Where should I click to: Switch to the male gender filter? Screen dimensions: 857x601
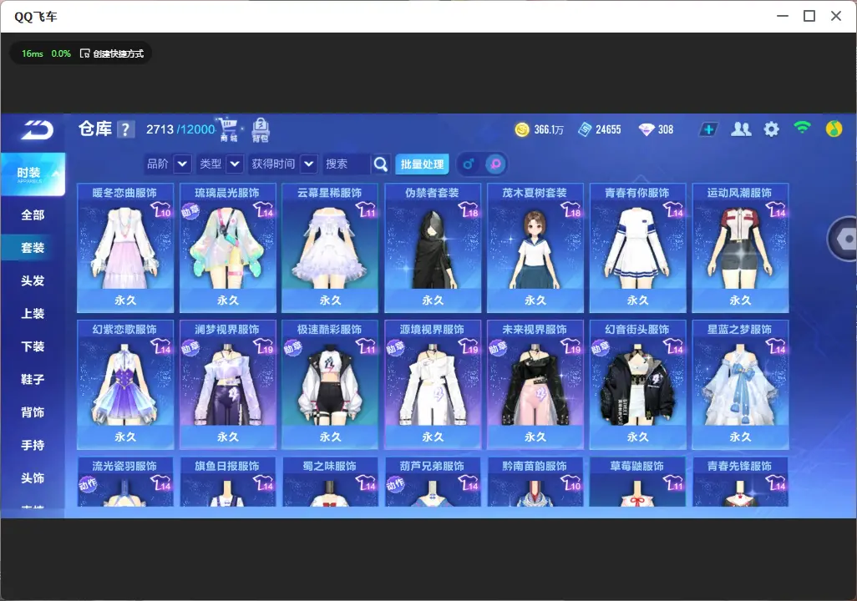[469, 164]
